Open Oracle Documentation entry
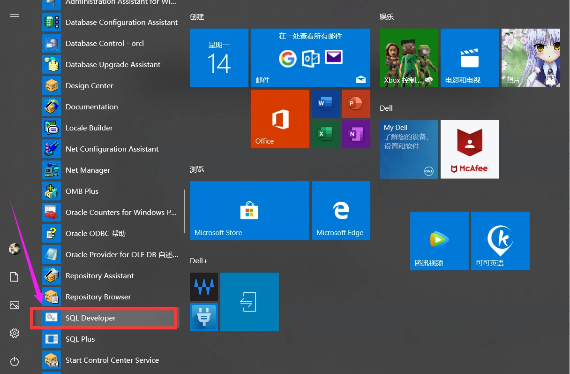570x374 pixels. pyautogui.click(x=111, y=107)
